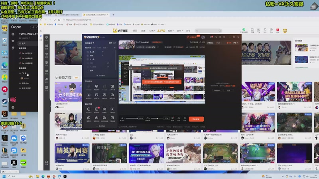Toggle visibility icon on 右上角 source row
This screenshot has width=319, height=179.
103,52
